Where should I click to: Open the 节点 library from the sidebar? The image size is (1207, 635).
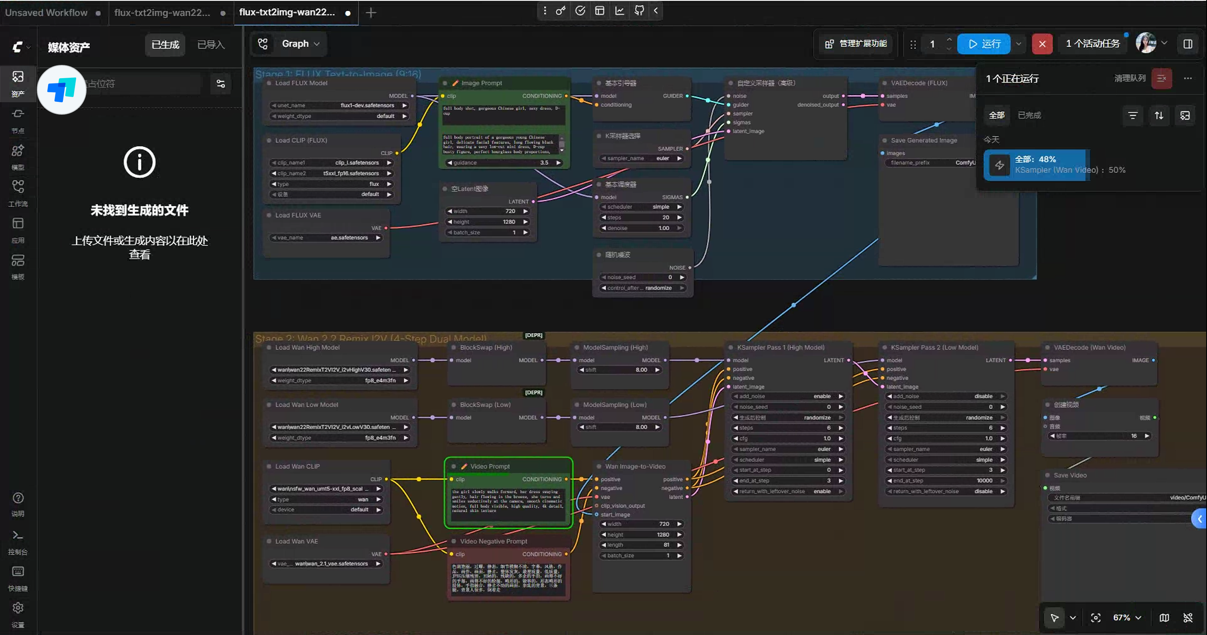18,119
